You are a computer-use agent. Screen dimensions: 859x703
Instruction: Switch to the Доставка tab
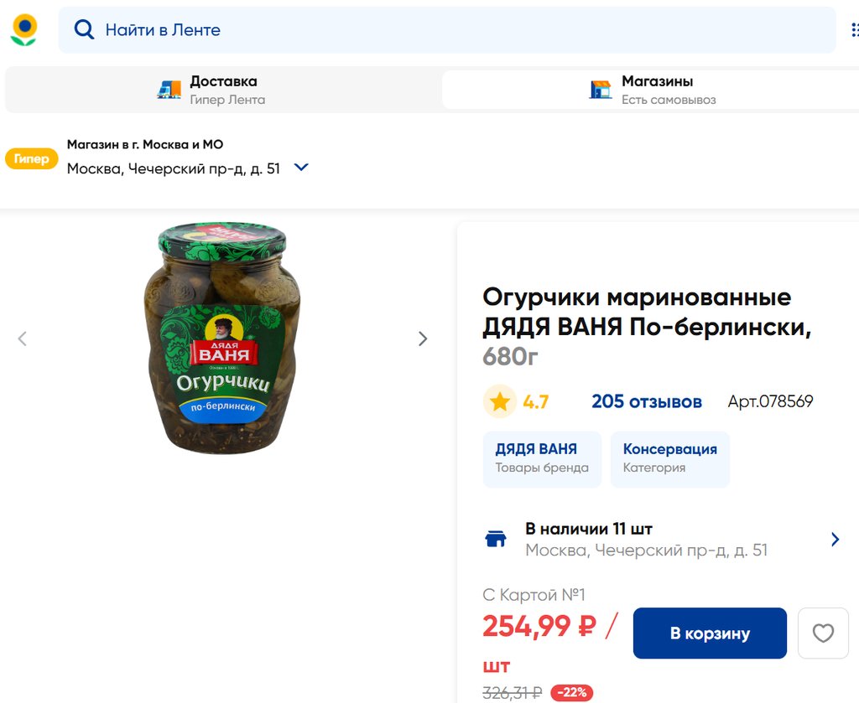[x=223, y=90]
